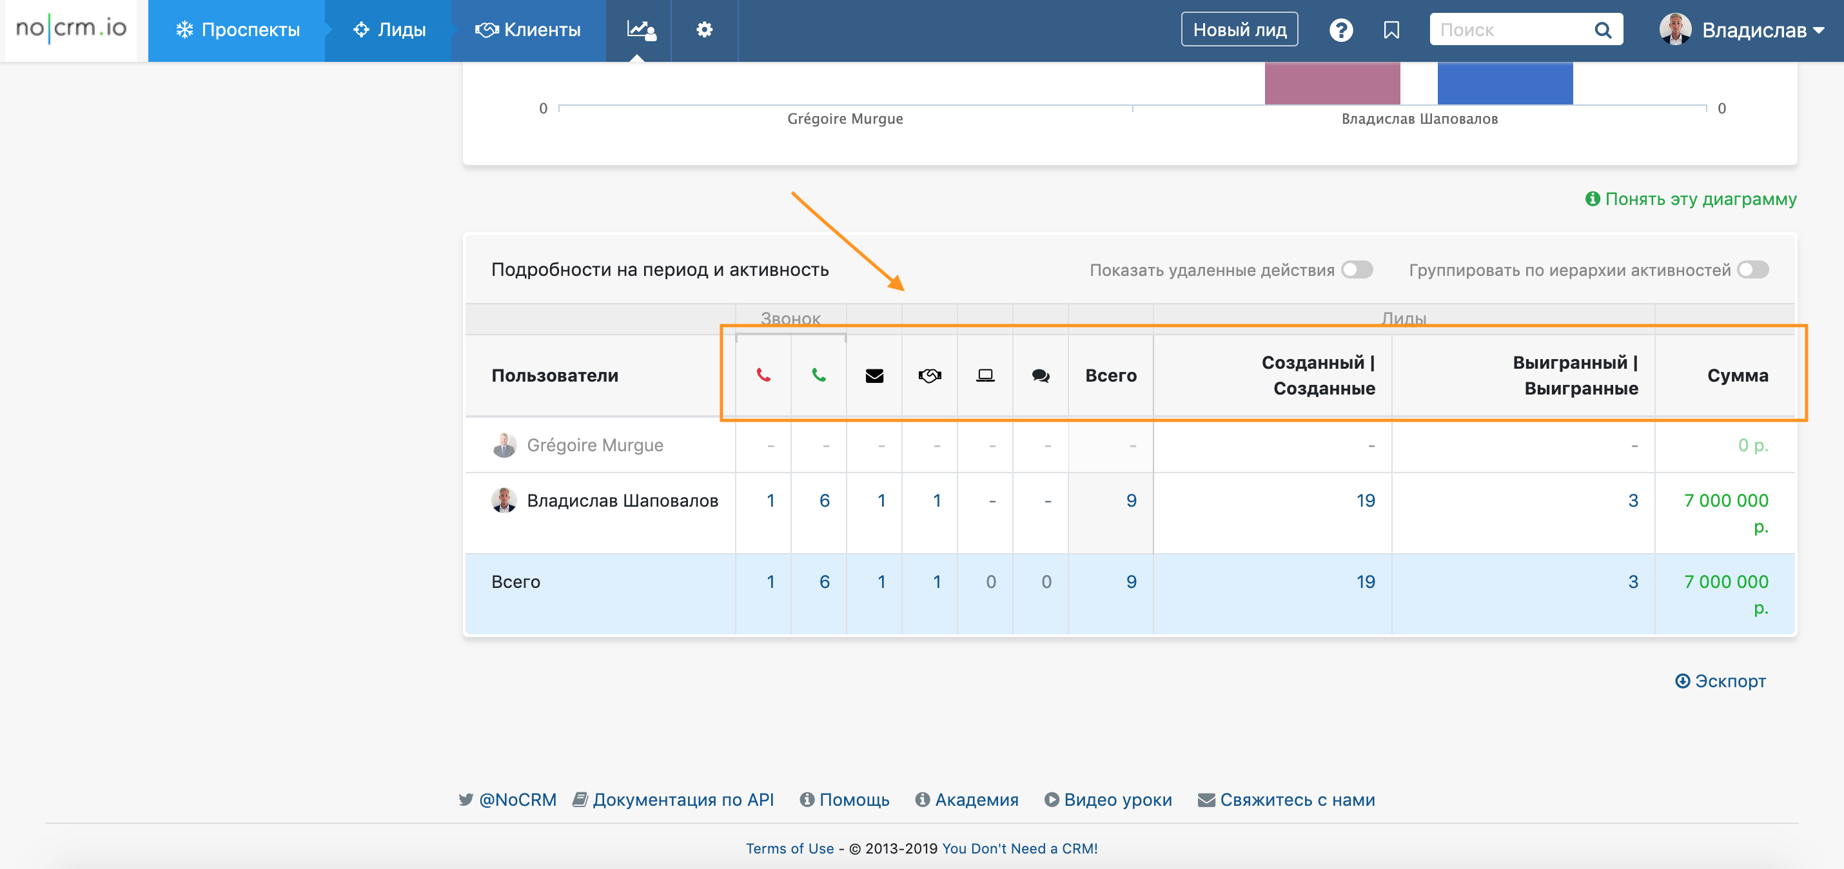The image size is (1844, 869).
Task: Click the blue bar in chart
Action: pos(1505,83)
